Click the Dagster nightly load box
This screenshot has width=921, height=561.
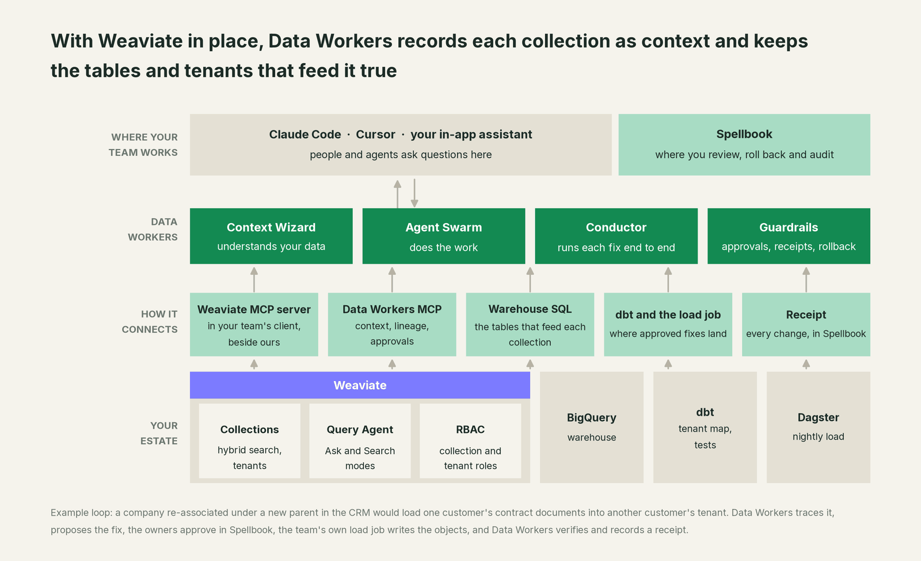[819, 427]
